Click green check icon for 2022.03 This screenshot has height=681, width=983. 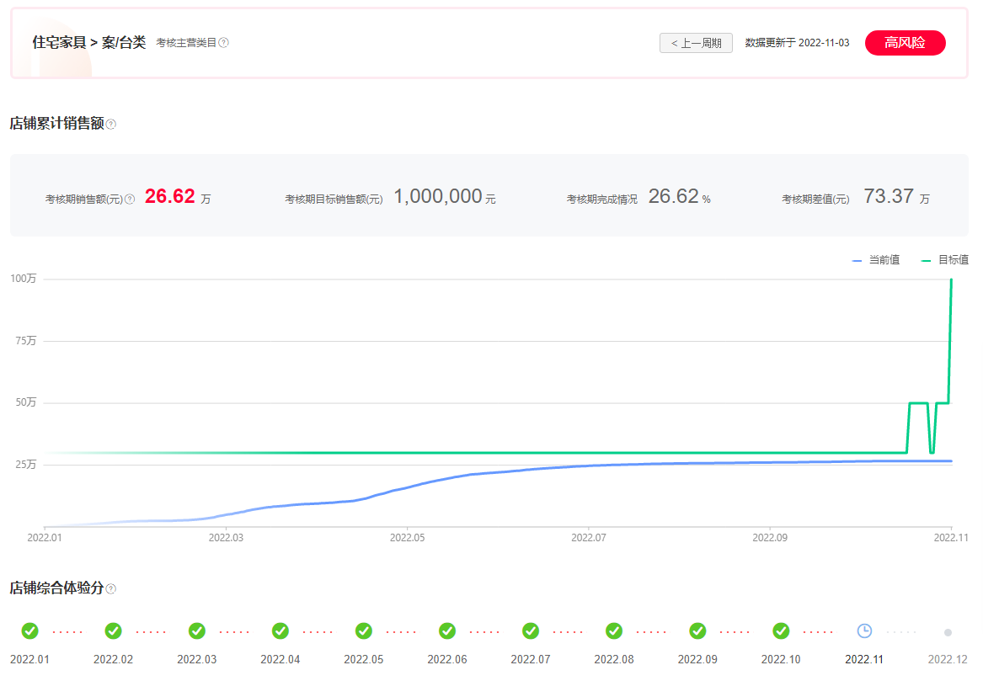click(x=197, y=630)
